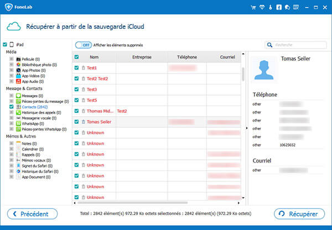Open Rappels (0) in the sidebar

pyautogui.click(x=31, y=155)
